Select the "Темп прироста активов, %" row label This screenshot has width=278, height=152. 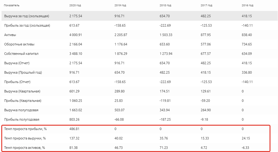(x=25, y=148)
